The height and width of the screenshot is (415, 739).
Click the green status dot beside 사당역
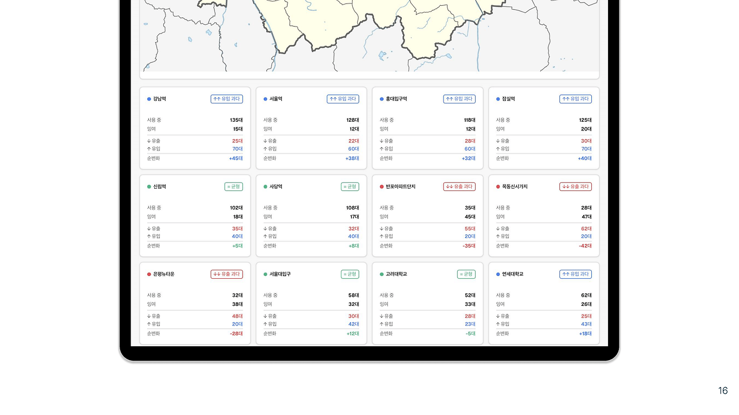tap(266, 187)
